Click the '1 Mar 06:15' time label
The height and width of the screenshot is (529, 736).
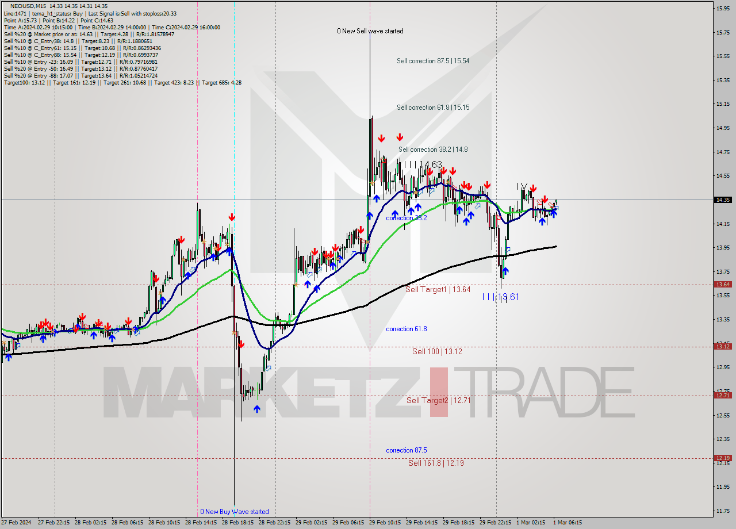(568, 523)
